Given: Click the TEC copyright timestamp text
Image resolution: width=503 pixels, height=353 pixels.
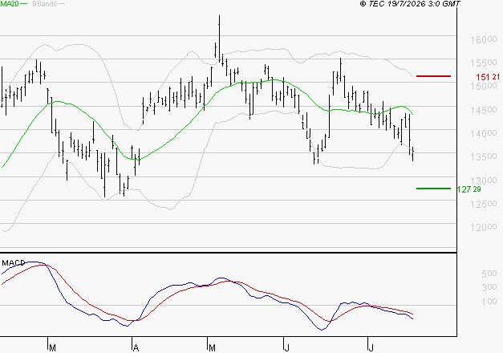Looking at the screenshot, I should (410, 4).
